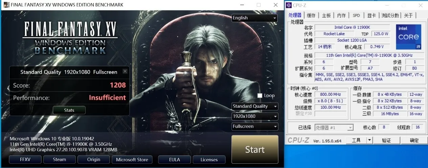
Task: Open the Stats button
Action: tap(69, 110)
